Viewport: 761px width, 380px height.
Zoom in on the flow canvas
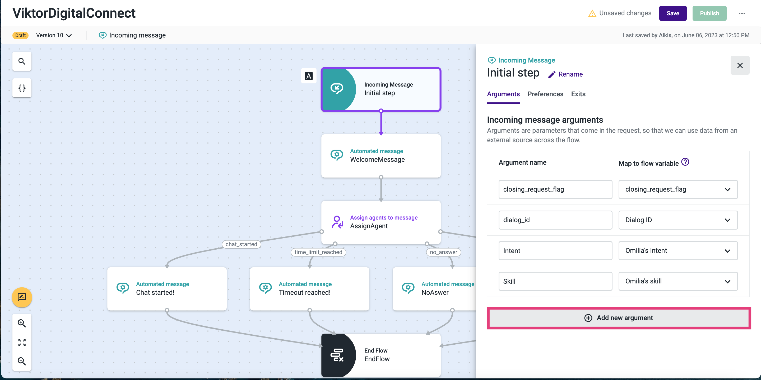tap(22, 323)
